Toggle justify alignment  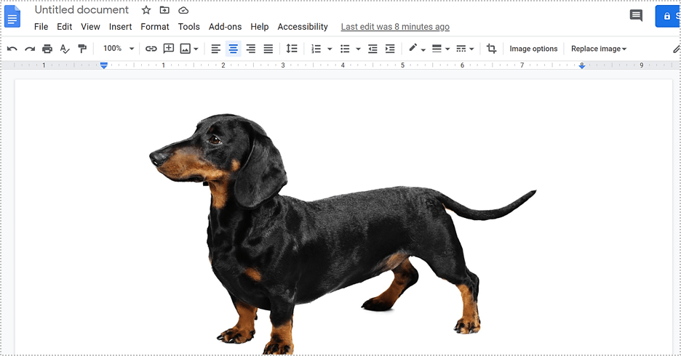(268, 49)
